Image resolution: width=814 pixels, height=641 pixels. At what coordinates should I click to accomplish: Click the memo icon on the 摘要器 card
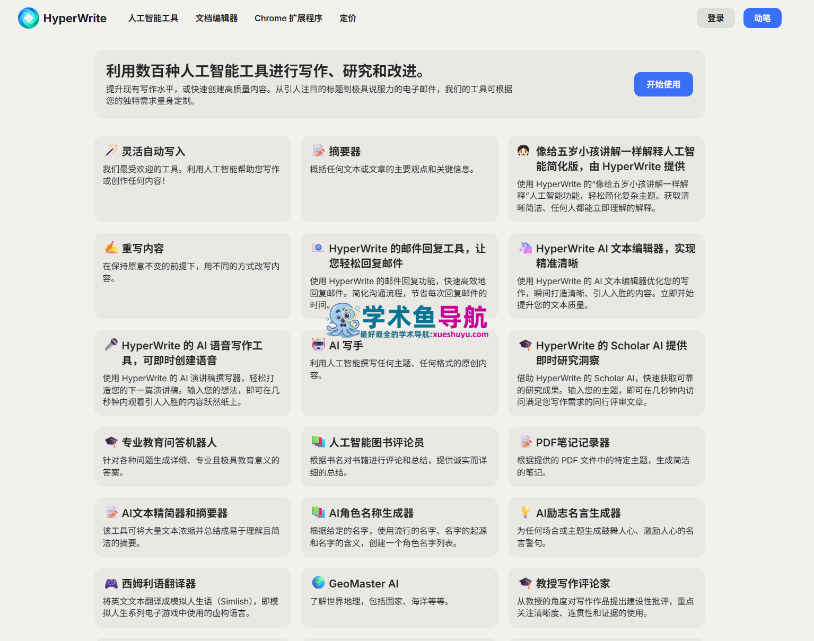pos(318,151)
